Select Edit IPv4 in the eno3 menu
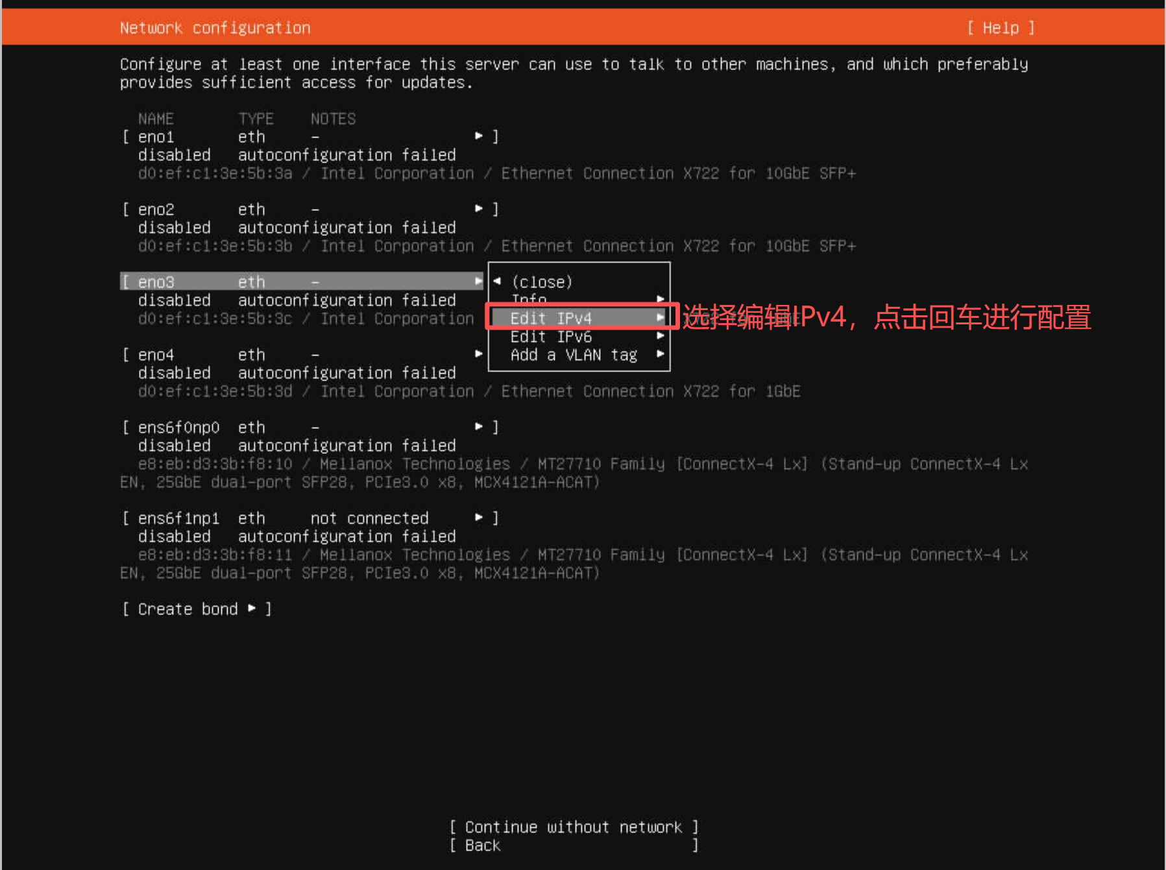 pyautogui.click(x=552, y=318)
